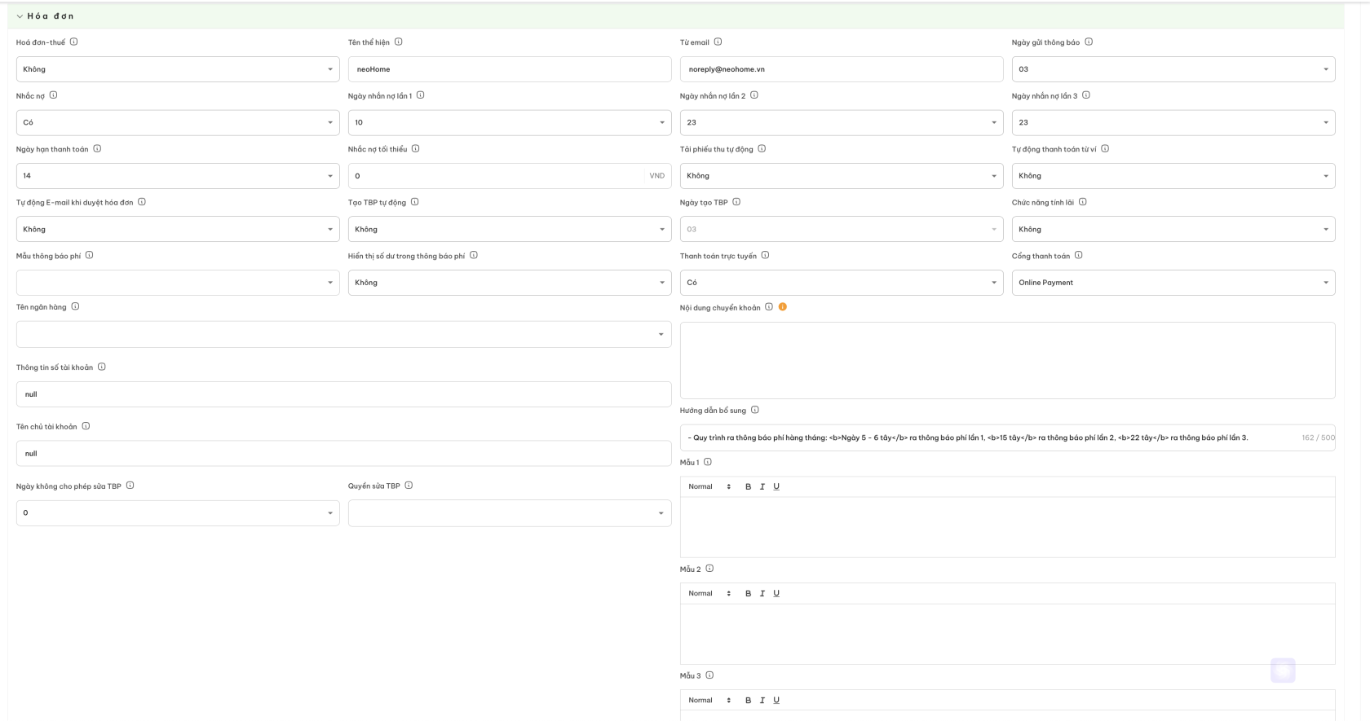
Task: Click info icon beside Ngày nhắn nợ lần 3
Action: tap(1085, 95)
